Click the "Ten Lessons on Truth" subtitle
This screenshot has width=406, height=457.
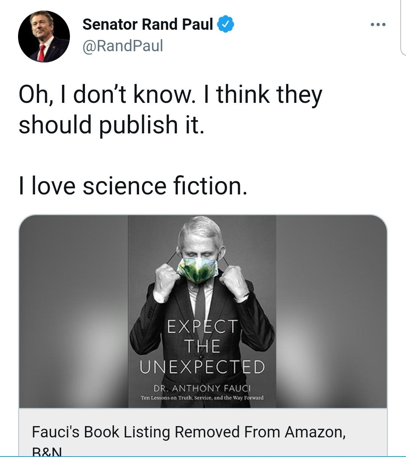[202, 398]
